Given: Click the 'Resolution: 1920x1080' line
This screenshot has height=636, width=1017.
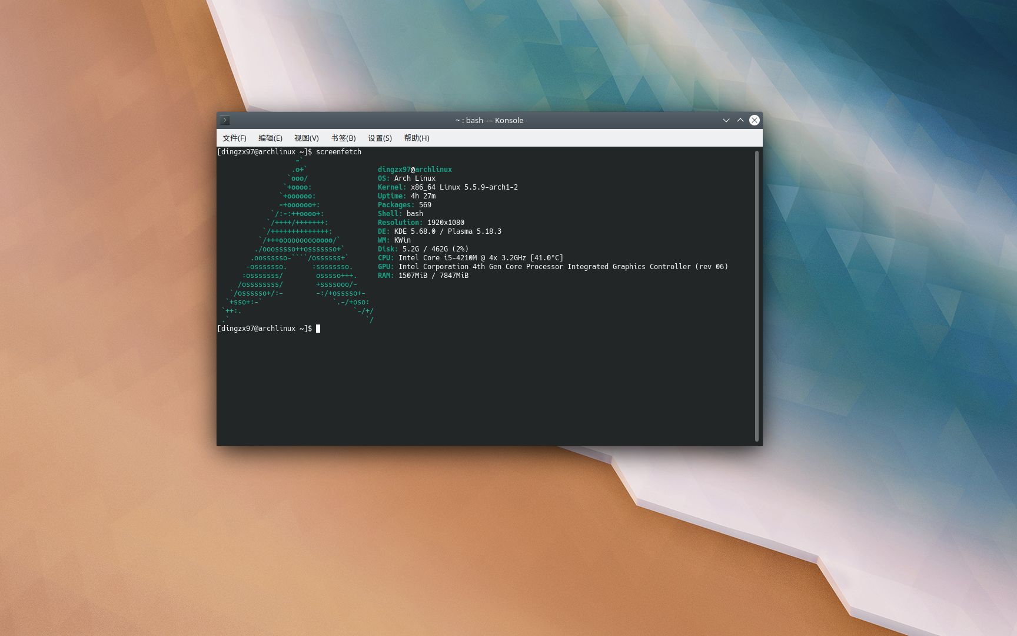Looking at the screenshot, I should point(421,223).
